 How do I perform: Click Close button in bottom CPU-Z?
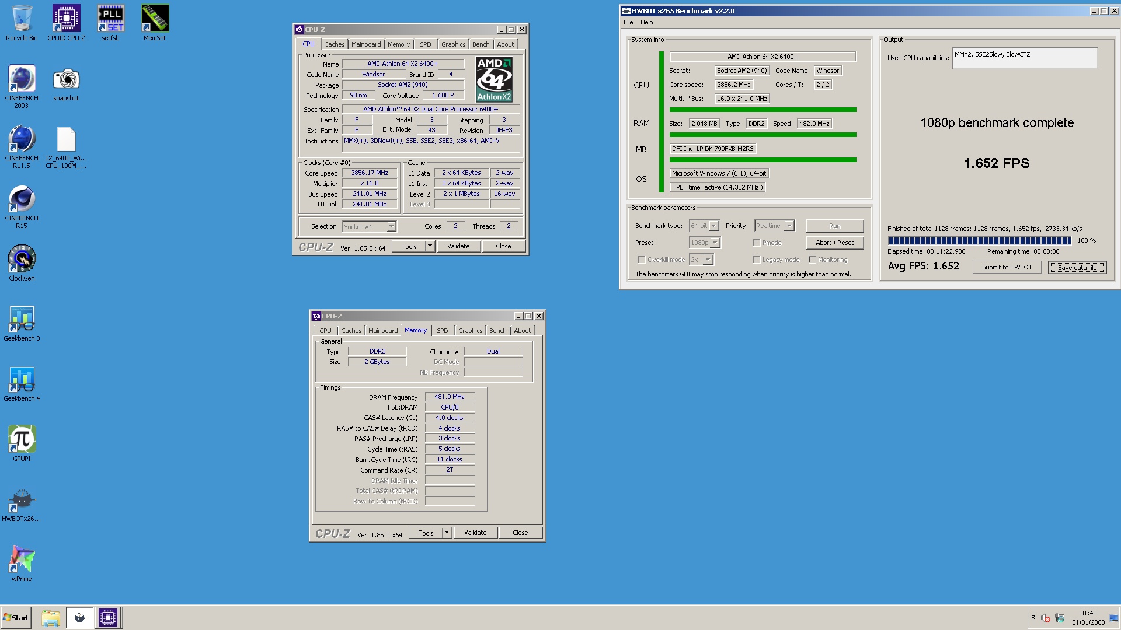pyautogui.click(x=520, y=533)
